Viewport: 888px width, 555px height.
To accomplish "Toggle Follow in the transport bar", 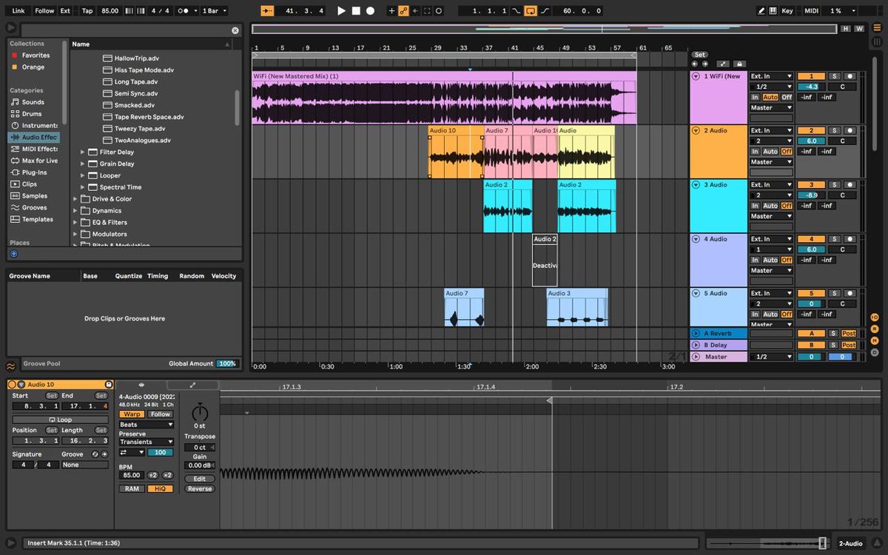I will pyautogui.click(x=44, y=11).
